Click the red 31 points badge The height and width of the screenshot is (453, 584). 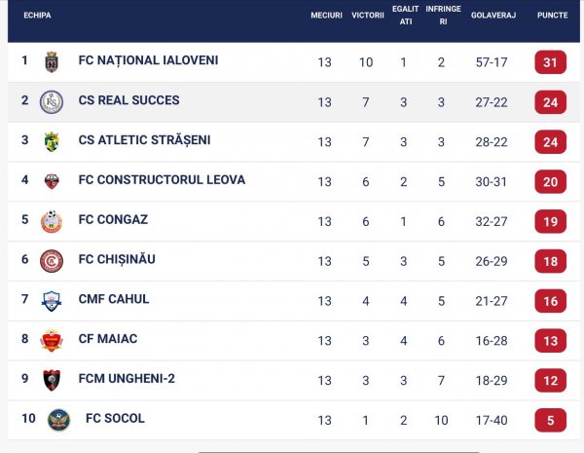(550, 62)
